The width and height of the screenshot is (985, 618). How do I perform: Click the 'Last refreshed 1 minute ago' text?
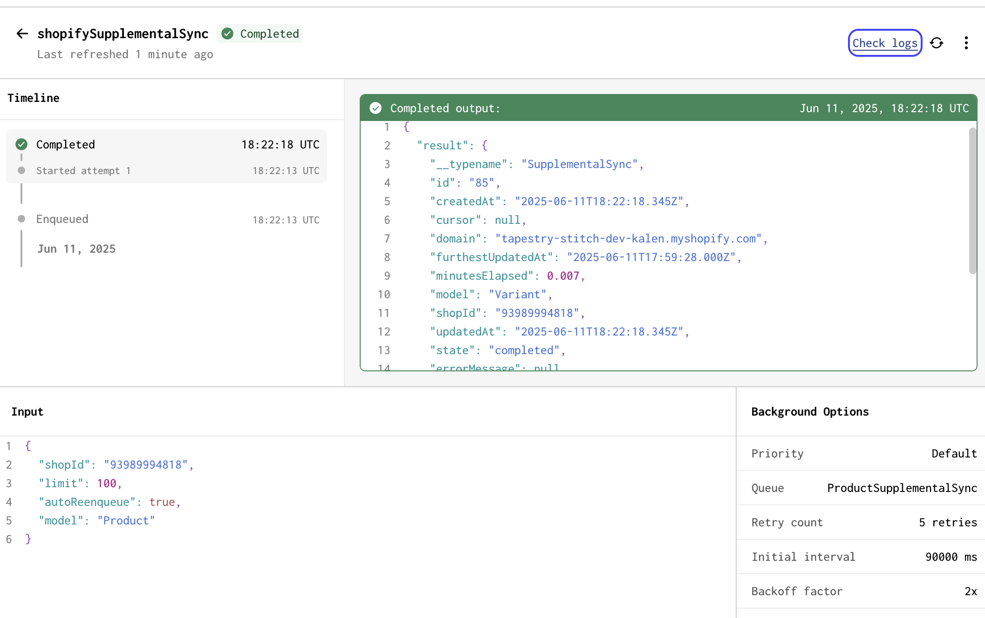[x=125, y=54]
